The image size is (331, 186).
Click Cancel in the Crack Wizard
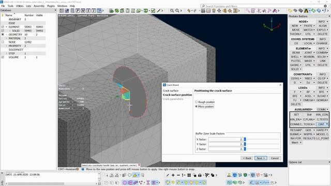[275, 158]
